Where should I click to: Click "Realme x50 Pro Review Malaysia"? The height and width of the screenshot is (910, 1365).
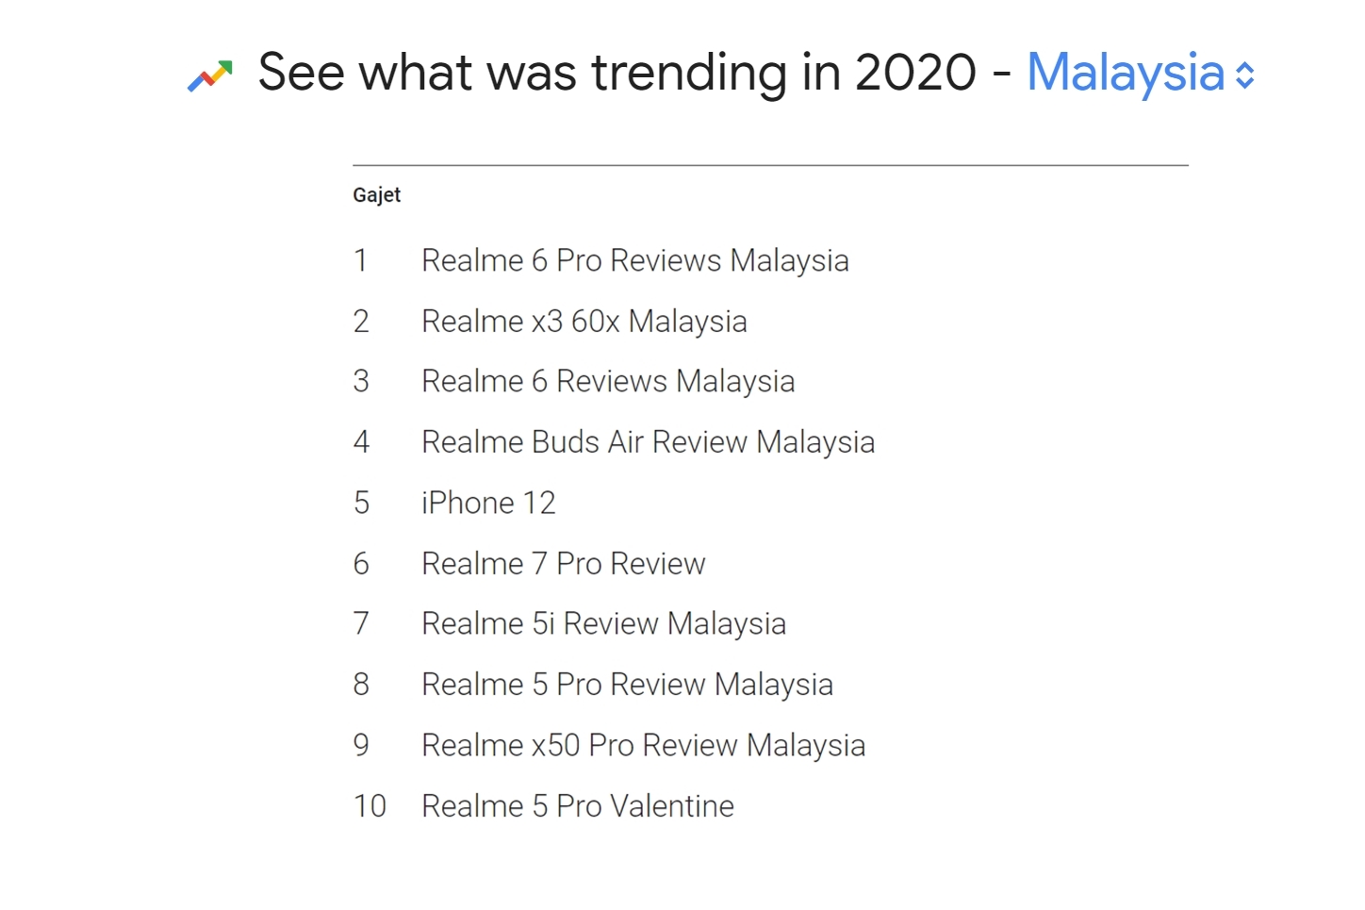tap(643, 745)
